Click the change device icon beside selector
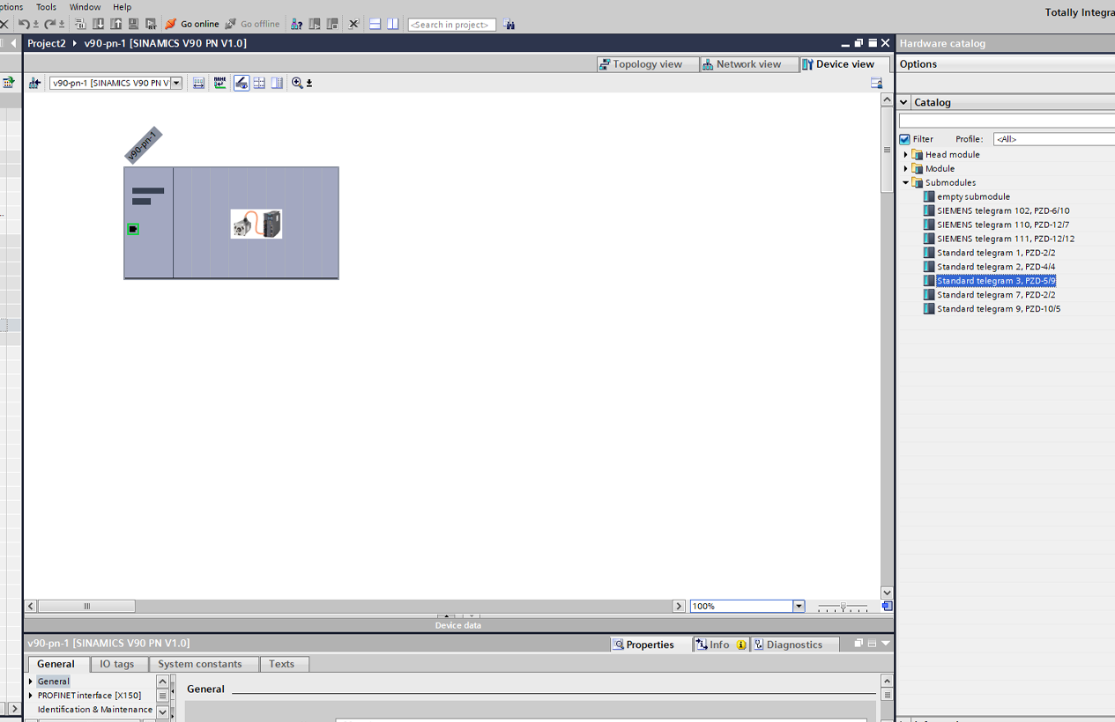 [34, 83]
